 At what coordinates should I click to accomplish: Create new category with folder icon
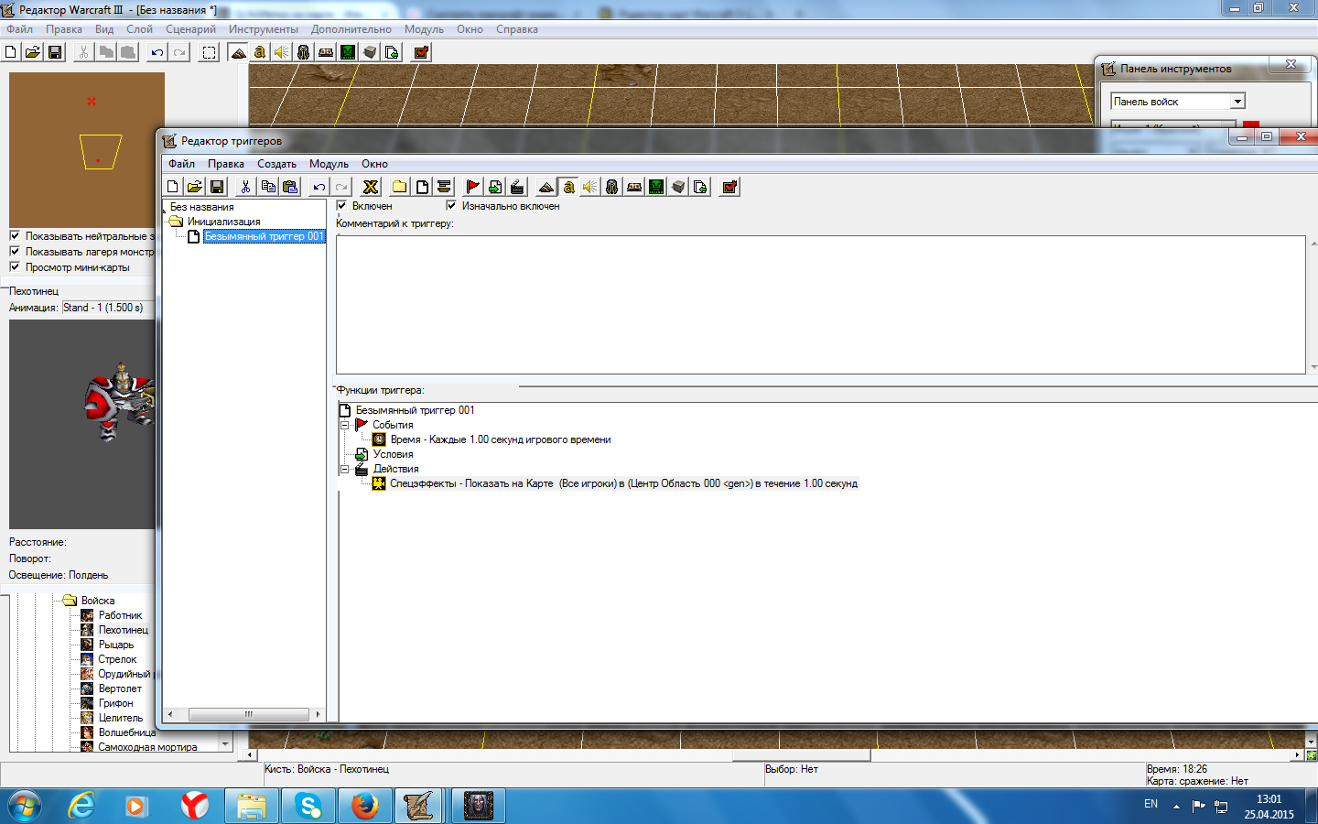[x=400, y=187]
